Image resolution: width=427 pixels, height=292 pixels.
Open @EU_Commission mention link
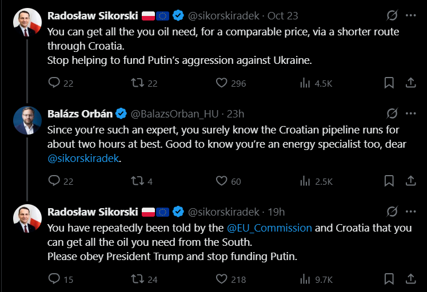270,228
